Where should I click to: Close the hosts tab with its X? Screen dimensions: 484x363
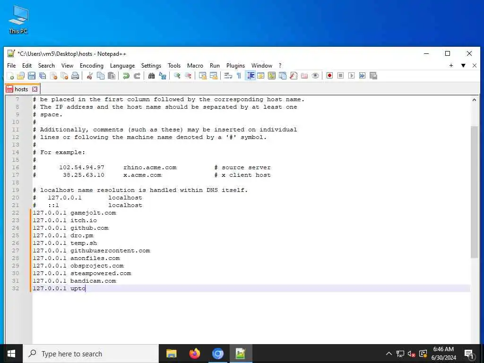tap(35, 89)
